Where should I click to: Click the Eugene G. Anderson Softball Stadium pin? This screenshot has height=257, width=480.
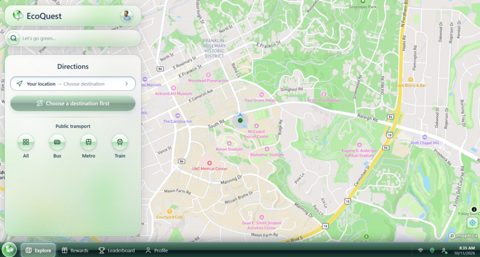[x=359, y=145]
